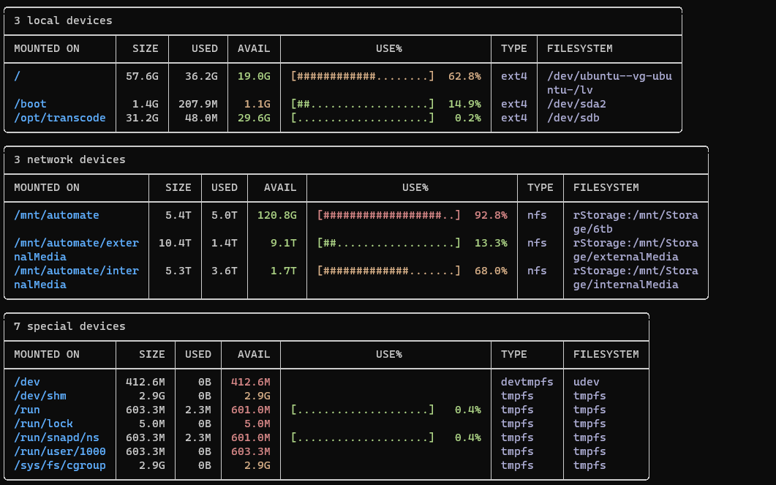
Task: Click available value 29.6G
Action: pyautogui.click(x=254, y=118)
